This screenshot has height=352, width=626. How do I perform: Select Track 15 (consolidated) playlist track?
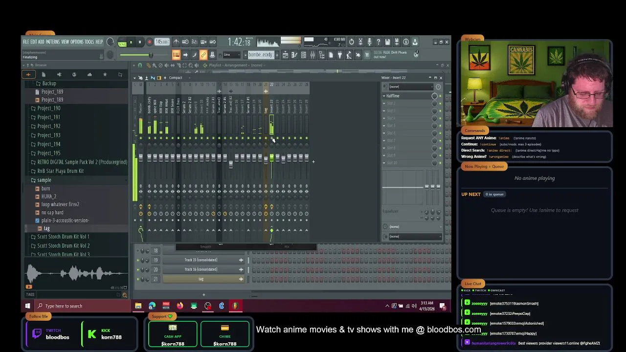[203, 260]
